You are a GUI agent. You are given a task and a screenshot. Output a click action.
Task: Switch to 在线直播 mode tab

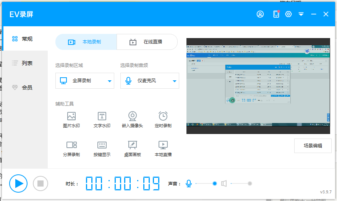point(147,42)
